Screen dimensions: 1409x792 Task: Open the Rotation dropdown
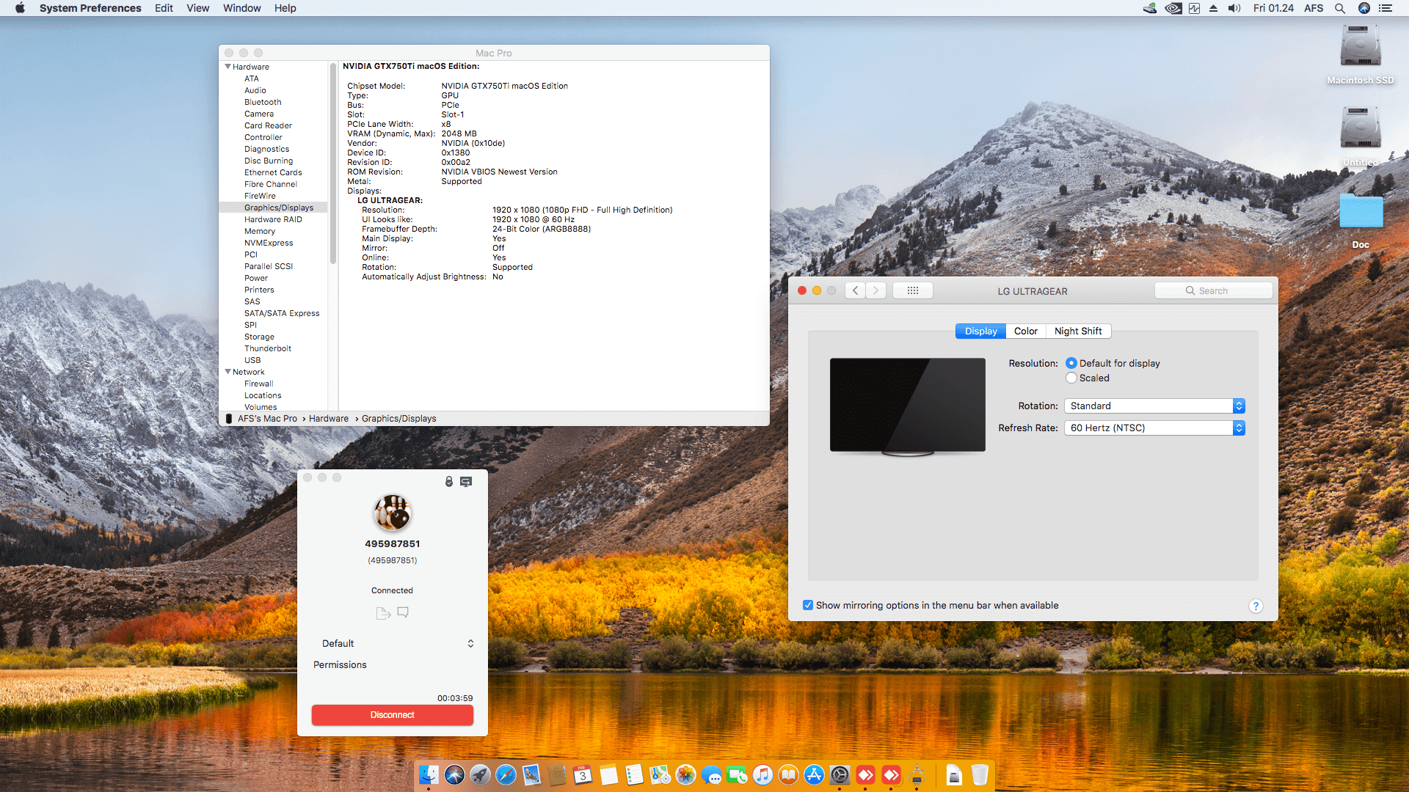pos(1154,406)
